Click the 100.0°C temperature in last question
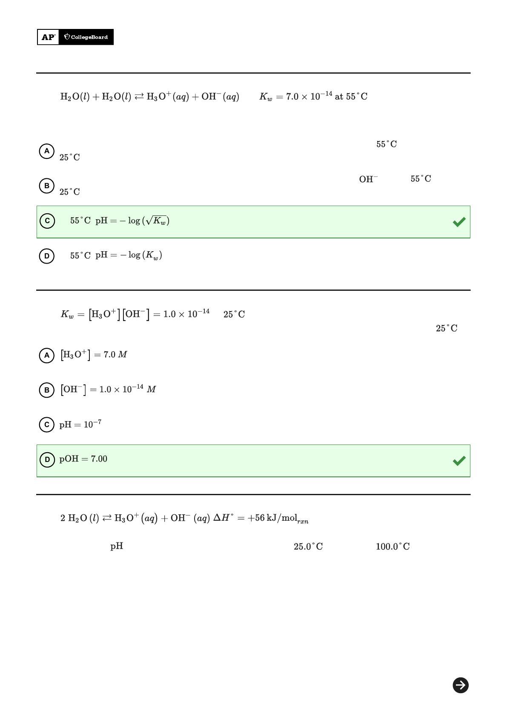This screenshot has height=717, width=507. [x=392, y=546]
